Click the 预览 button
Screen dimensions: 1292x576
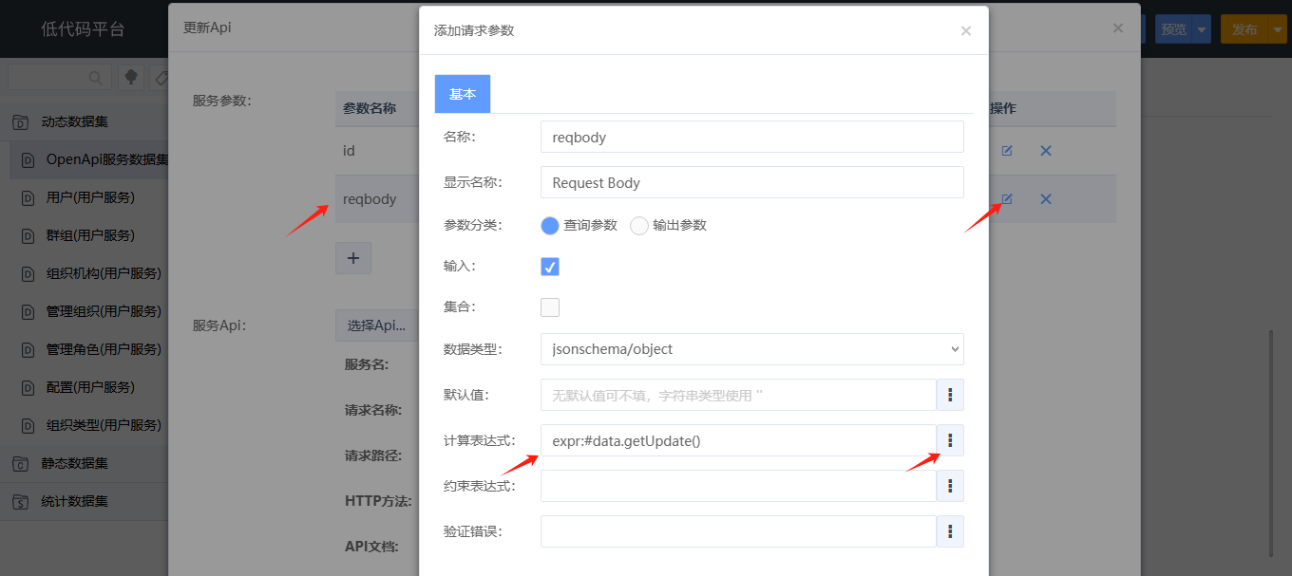[1174, 29]
